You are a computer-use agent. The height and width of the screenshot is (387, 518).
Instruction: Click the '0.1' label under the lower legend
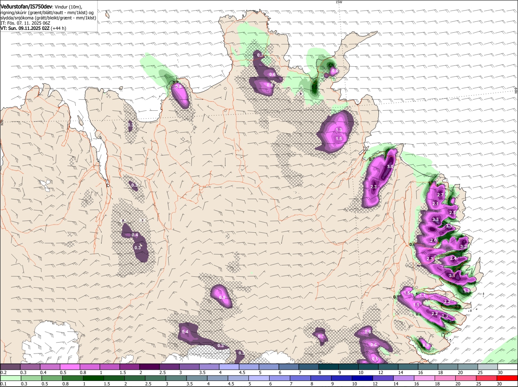point(3,384)
